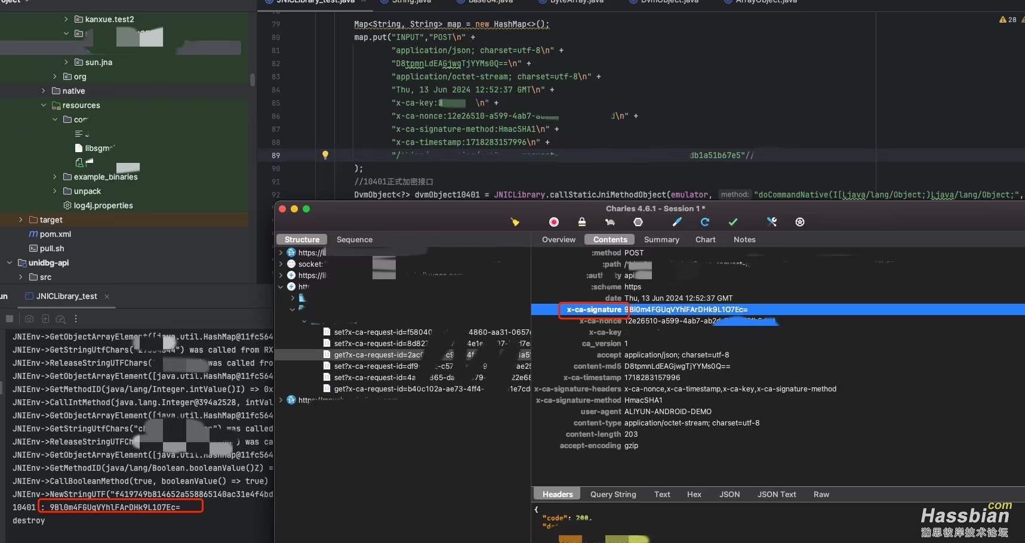Select the content-length 203 header row
Screen dimensions: 1025x543
pos(778,434)
